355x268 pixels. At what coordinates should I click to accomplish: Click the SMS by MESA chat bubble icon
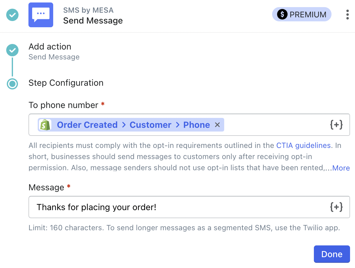(x=41, y=15)
